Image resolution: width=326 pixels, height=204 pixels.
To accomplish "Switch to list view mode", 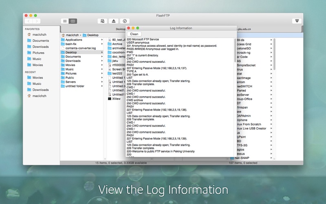I will [x=65, y=21].
